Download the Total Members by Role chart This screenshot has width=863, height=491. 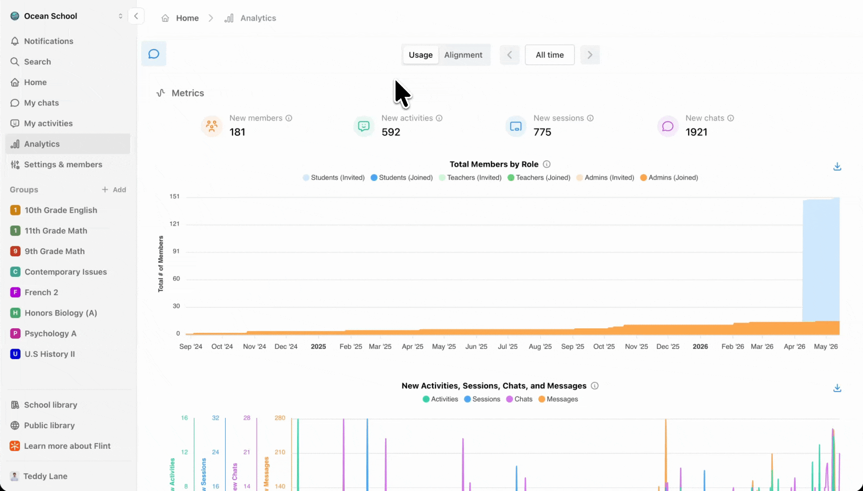pyautogui.click(x=837, y=167)
